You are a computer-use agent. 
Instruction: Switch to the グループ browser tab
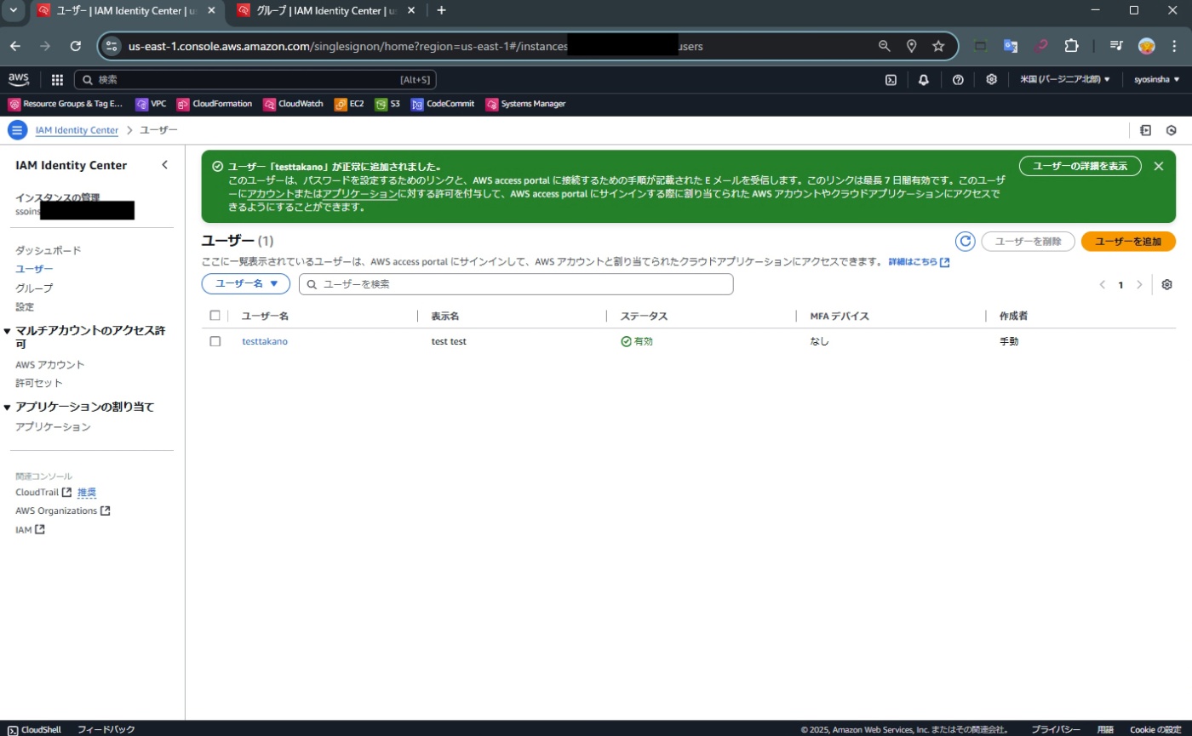click(x=327, y=11)
